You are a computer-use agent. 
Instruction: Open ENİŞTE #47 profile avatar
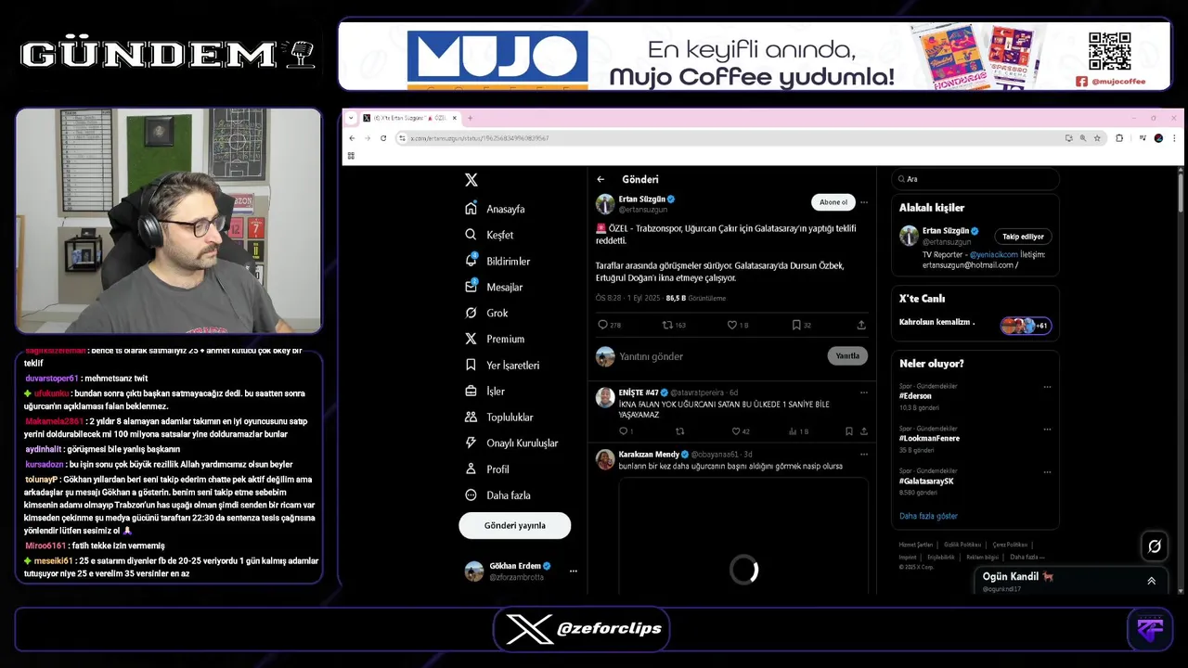click(604, 397)
